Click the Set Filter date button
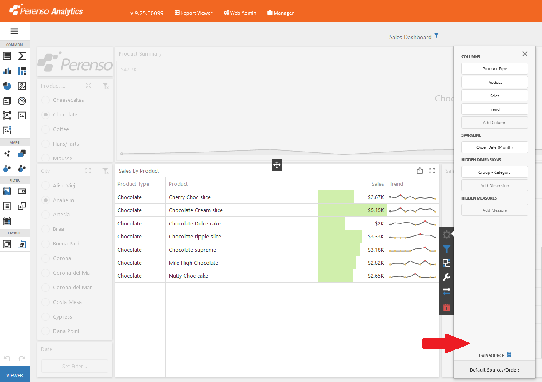542x382 pixels. [75, 366]
